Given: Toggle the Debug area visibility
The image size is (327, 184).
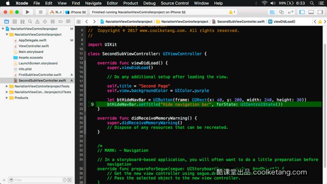Looking at the screenshot, I should click(311, 12).
